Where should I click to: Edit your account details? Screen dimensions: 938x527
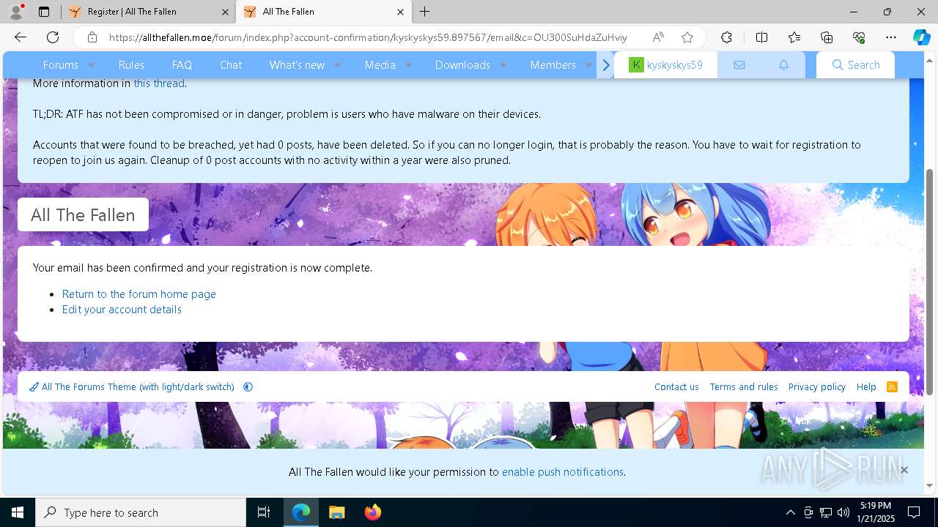pos(122,309)
